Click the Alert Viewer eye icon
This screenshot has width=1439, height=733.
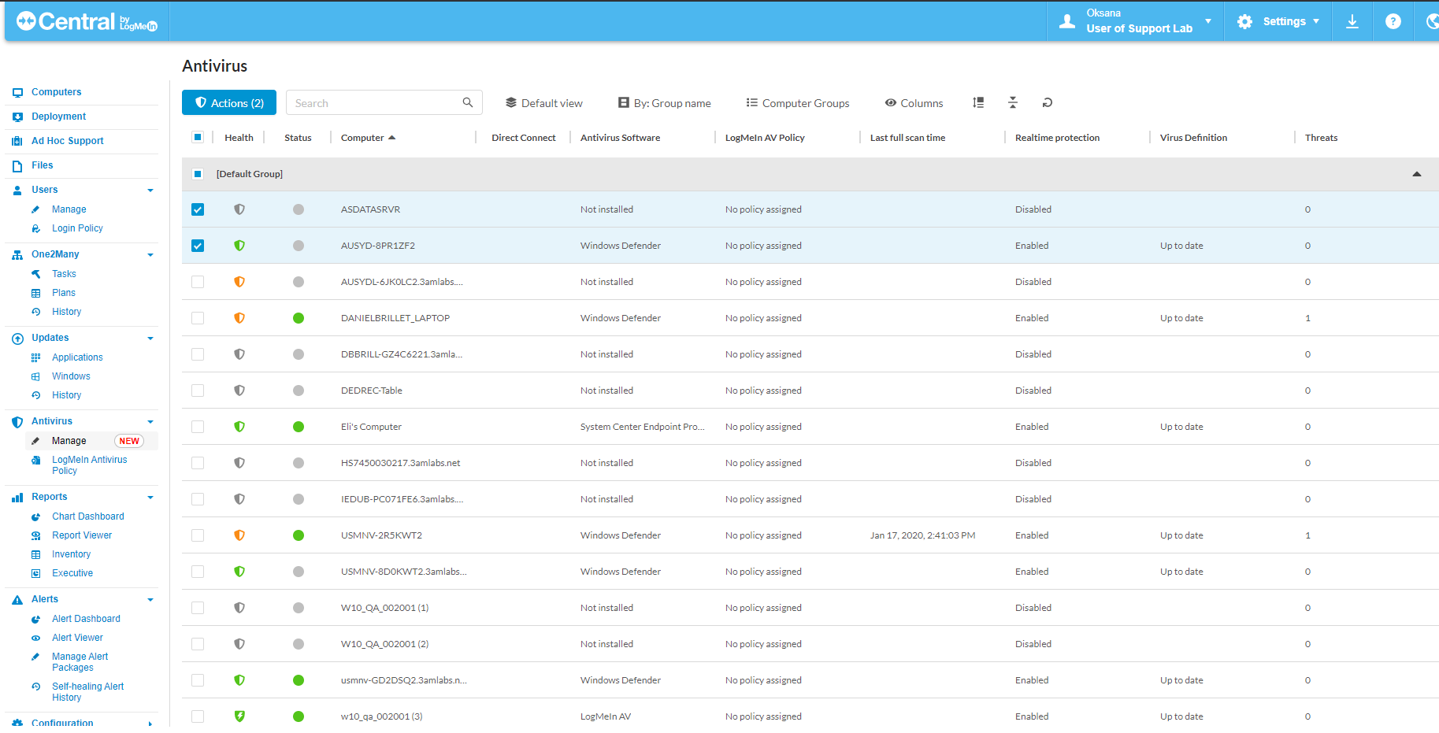(35, 638)
